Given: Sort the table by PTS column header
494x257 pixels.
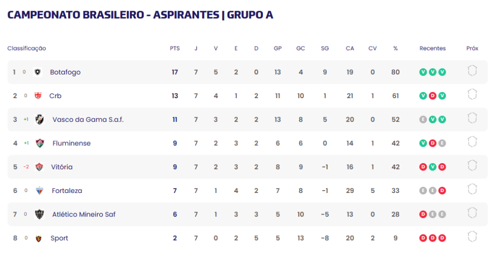Looking at the screenshot, I should click(175, 49).
